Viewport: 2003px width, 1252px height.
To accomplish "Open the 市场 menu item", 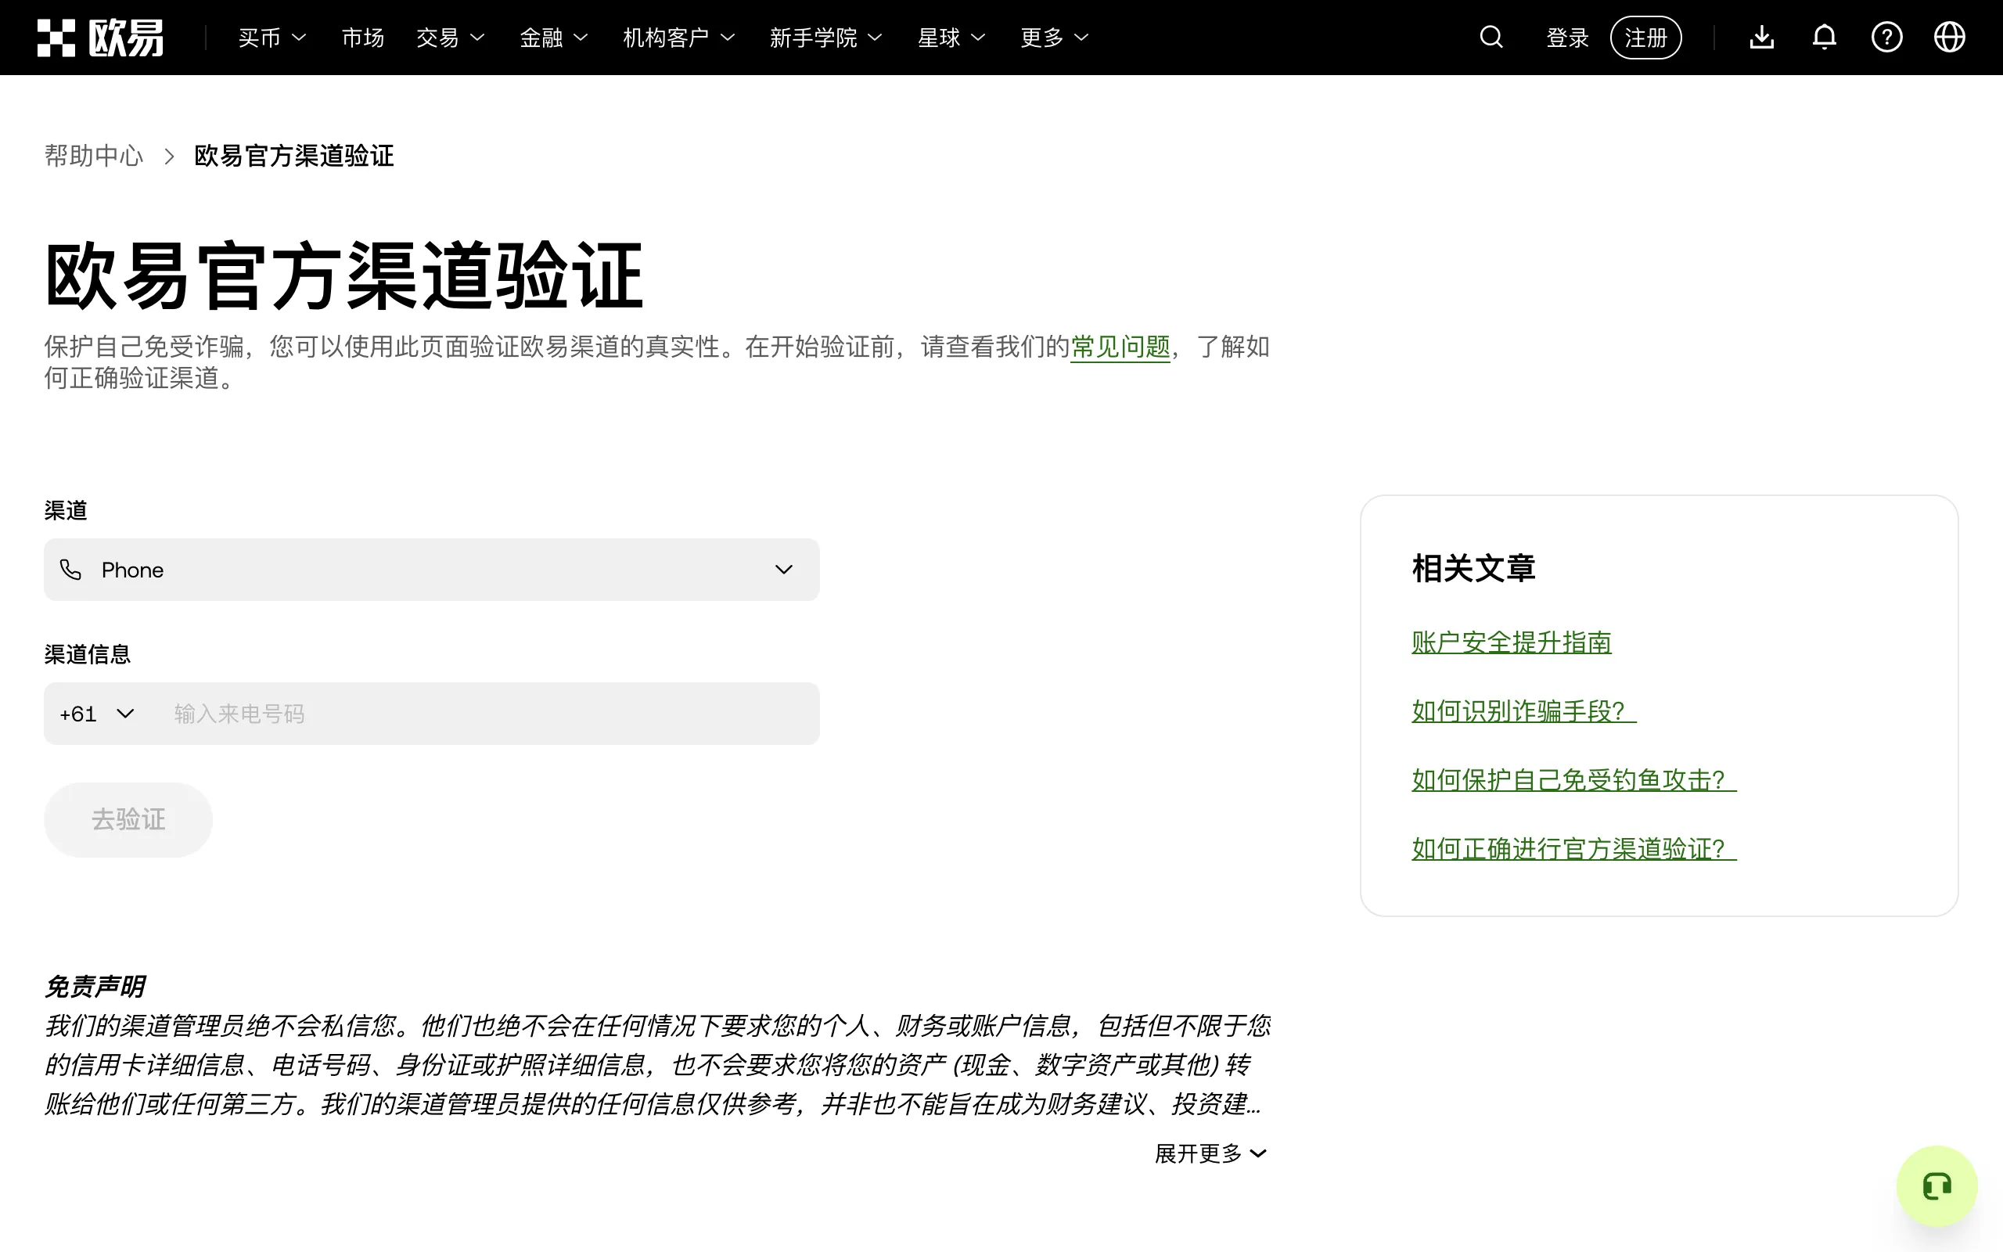I will pos(362,38).
